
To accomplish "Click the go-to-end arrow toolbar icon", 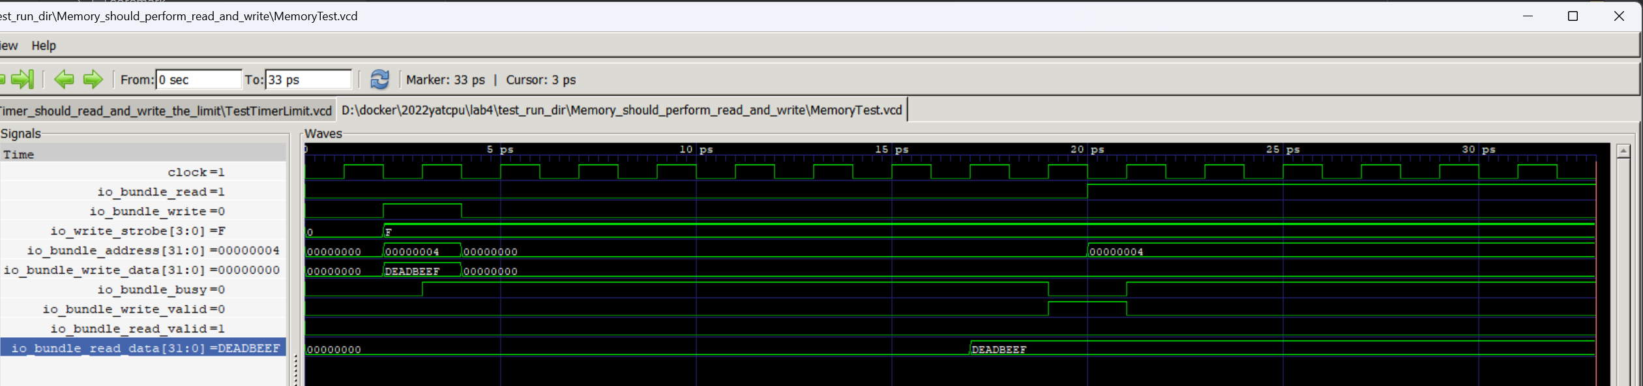I will [x=23, y=80].
